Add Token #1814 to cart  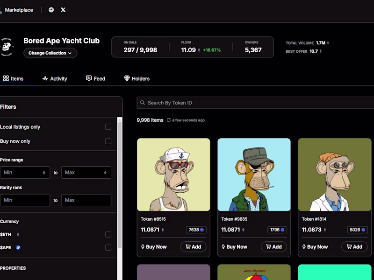tap(354, 247)
